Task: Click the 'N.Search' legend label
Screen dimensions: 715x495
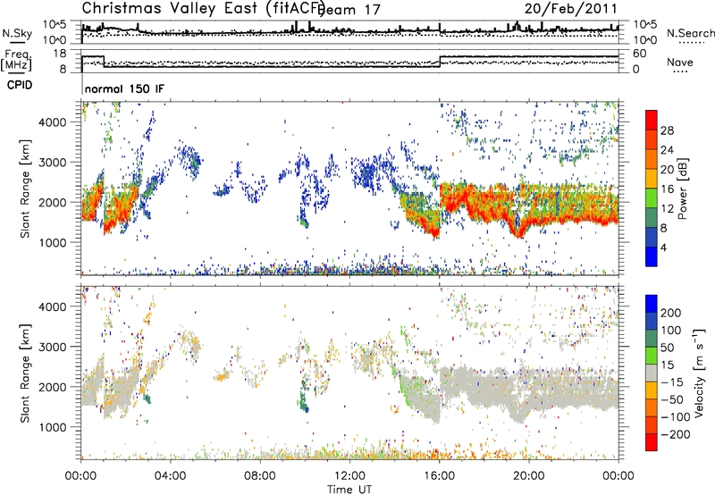Action: [x=690, y=33]
